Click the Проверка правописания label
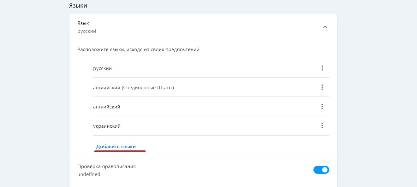 (x=106, y=167)
